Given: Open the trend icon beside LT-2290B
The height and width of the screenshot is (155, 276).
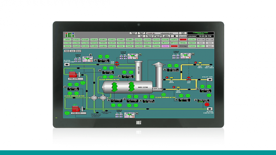Looking at the screenshot, I should (x=108, y=100).
